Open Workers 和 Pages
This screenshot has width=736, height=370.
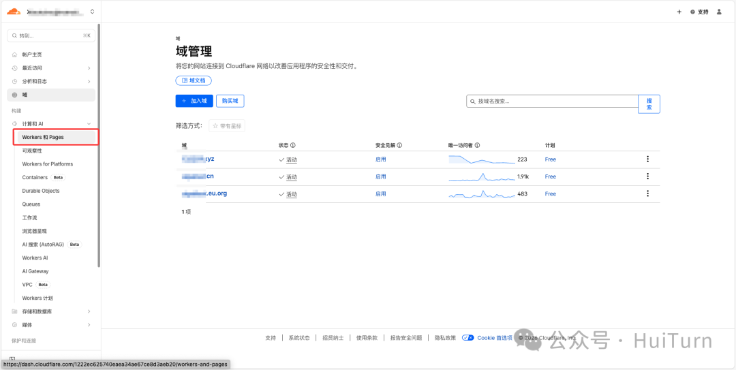(x=57, y=137)
